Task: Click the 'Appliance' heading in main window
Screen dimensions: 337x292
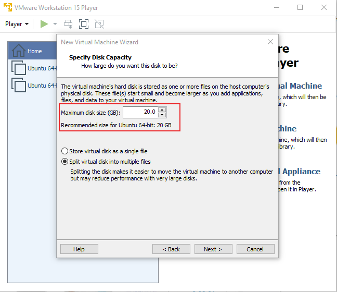Action: pyautogui.click(x=301, y=172)
